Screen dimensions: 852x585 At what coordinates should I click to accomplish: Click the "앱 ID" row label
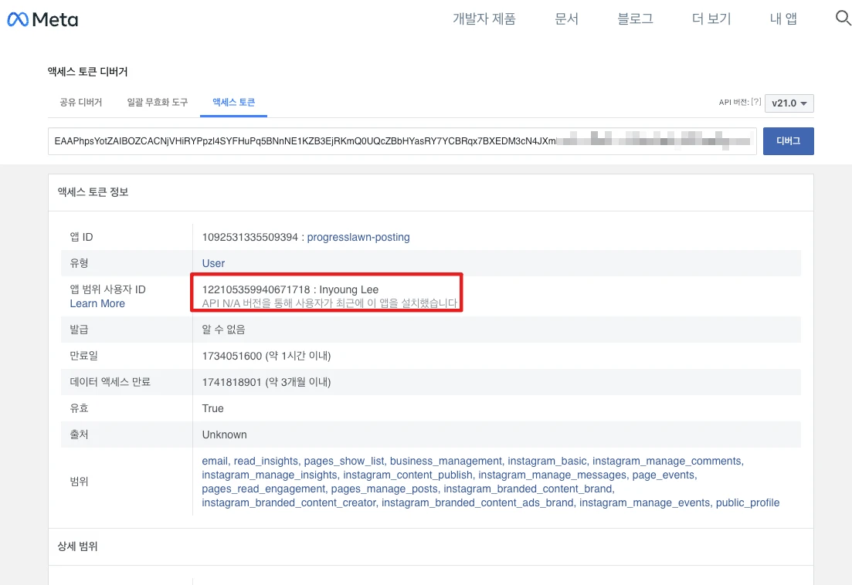tap(82, 237)
